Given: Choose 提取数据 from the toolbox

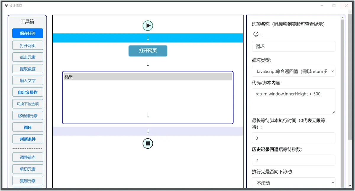Looking at the screenshot, I should 28,69.
